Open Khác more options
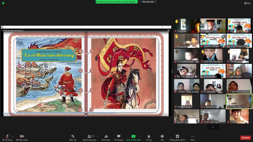 pos(193,138)
